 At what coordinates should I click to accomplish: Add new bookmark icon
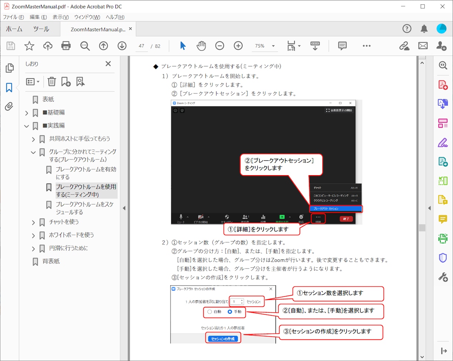(x=66, y=82)
